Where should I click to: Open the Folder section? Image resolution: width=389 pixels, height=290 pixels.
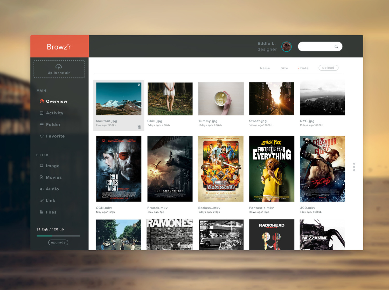tap(53, 125)
